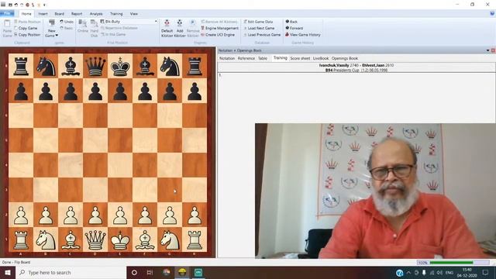The image size is (496, 279).
Task: Open the Windows Start menu
Action: coord(8,272)
